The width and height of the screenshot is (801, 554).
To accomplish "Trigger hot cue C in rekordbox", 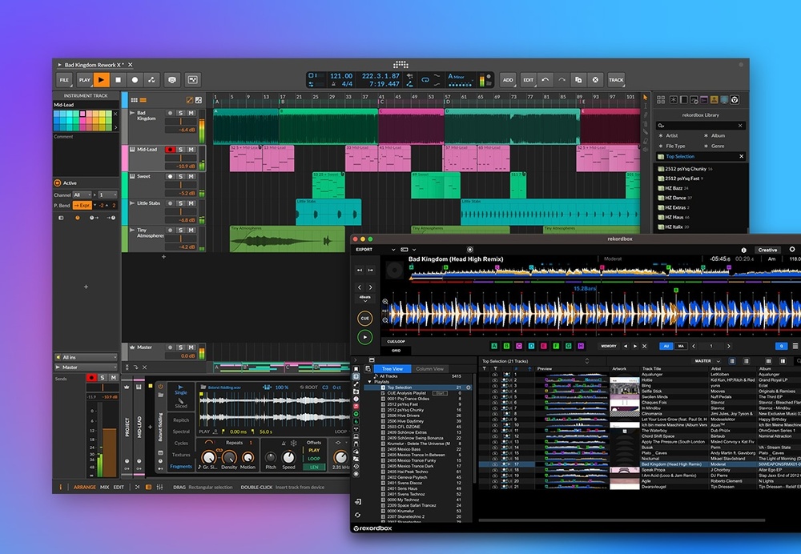I will click(x=519, y=346).
